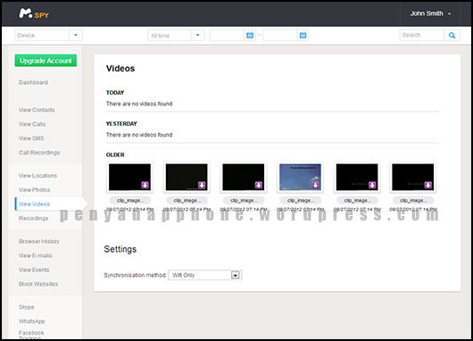
Task: Open the first black video thumbnail
Action: (129, 177)
